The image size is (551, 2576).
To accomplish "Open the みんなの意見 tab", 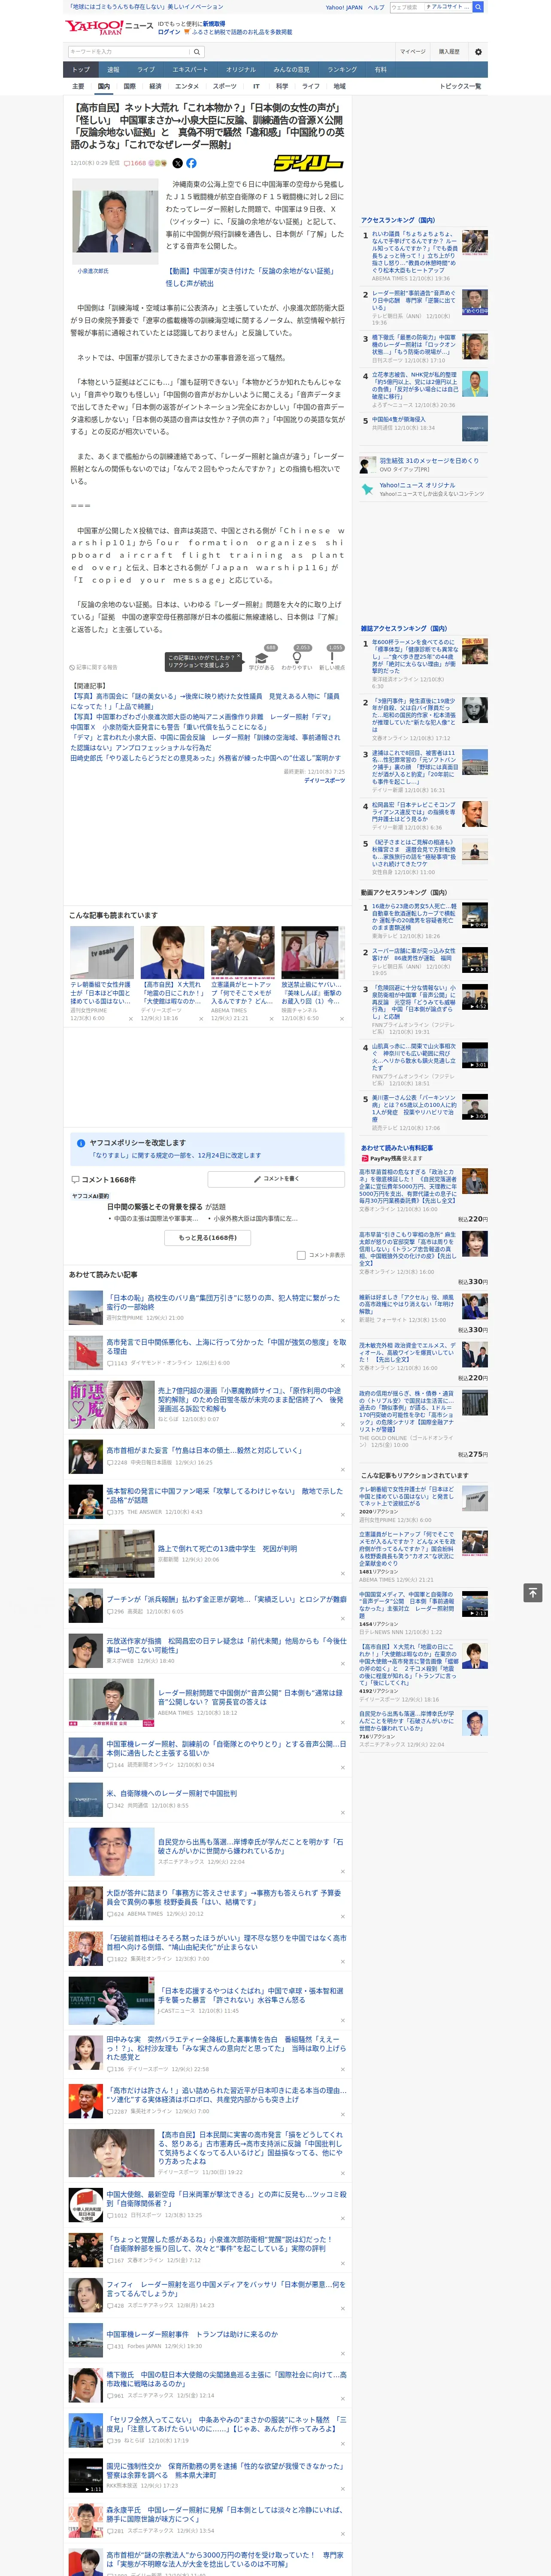I will [x=292, y=70].
